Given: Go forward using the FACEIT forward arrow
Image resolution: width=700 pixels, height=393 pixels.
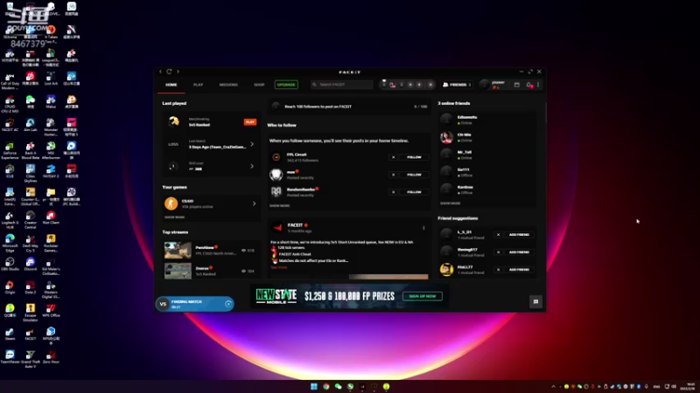Looking at the screenshot, I should pos(178,72).
